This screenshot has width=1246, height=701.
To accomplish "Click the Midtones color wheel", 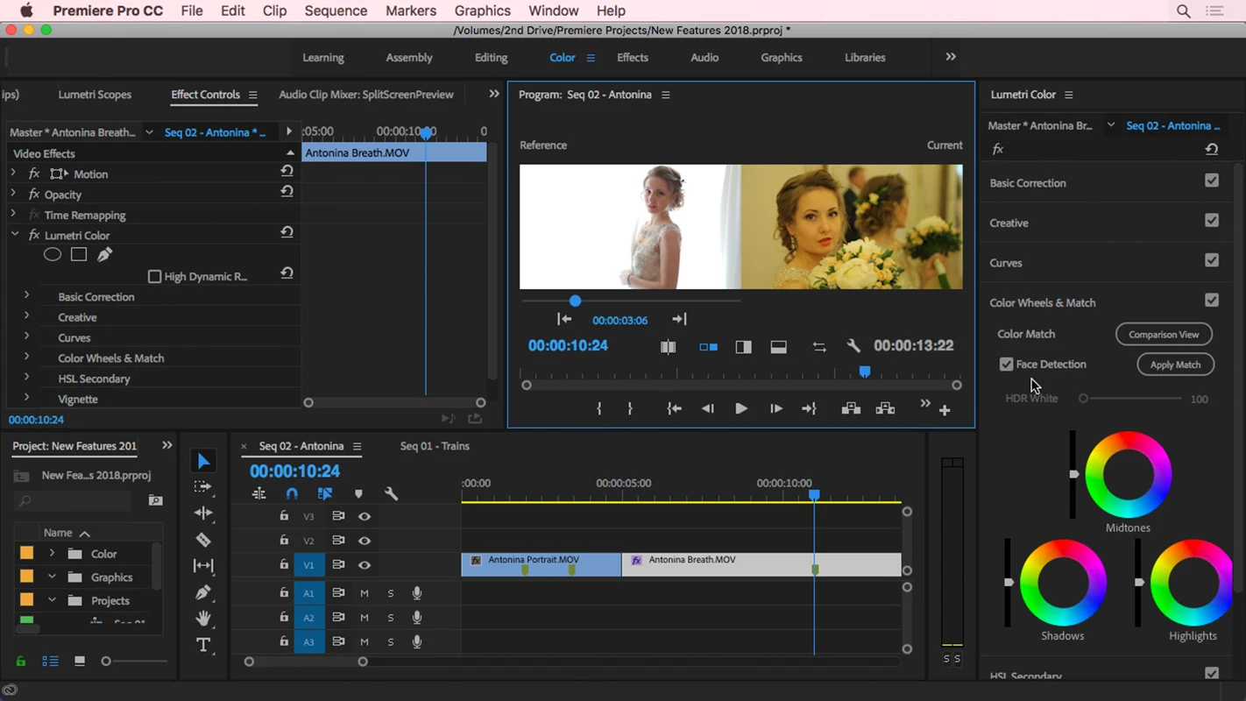I will 1128,475.
